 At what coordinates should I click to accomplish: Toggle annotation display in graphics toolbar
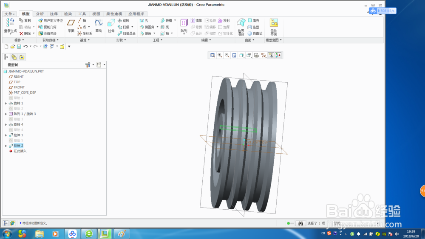(x=271, y=55)
